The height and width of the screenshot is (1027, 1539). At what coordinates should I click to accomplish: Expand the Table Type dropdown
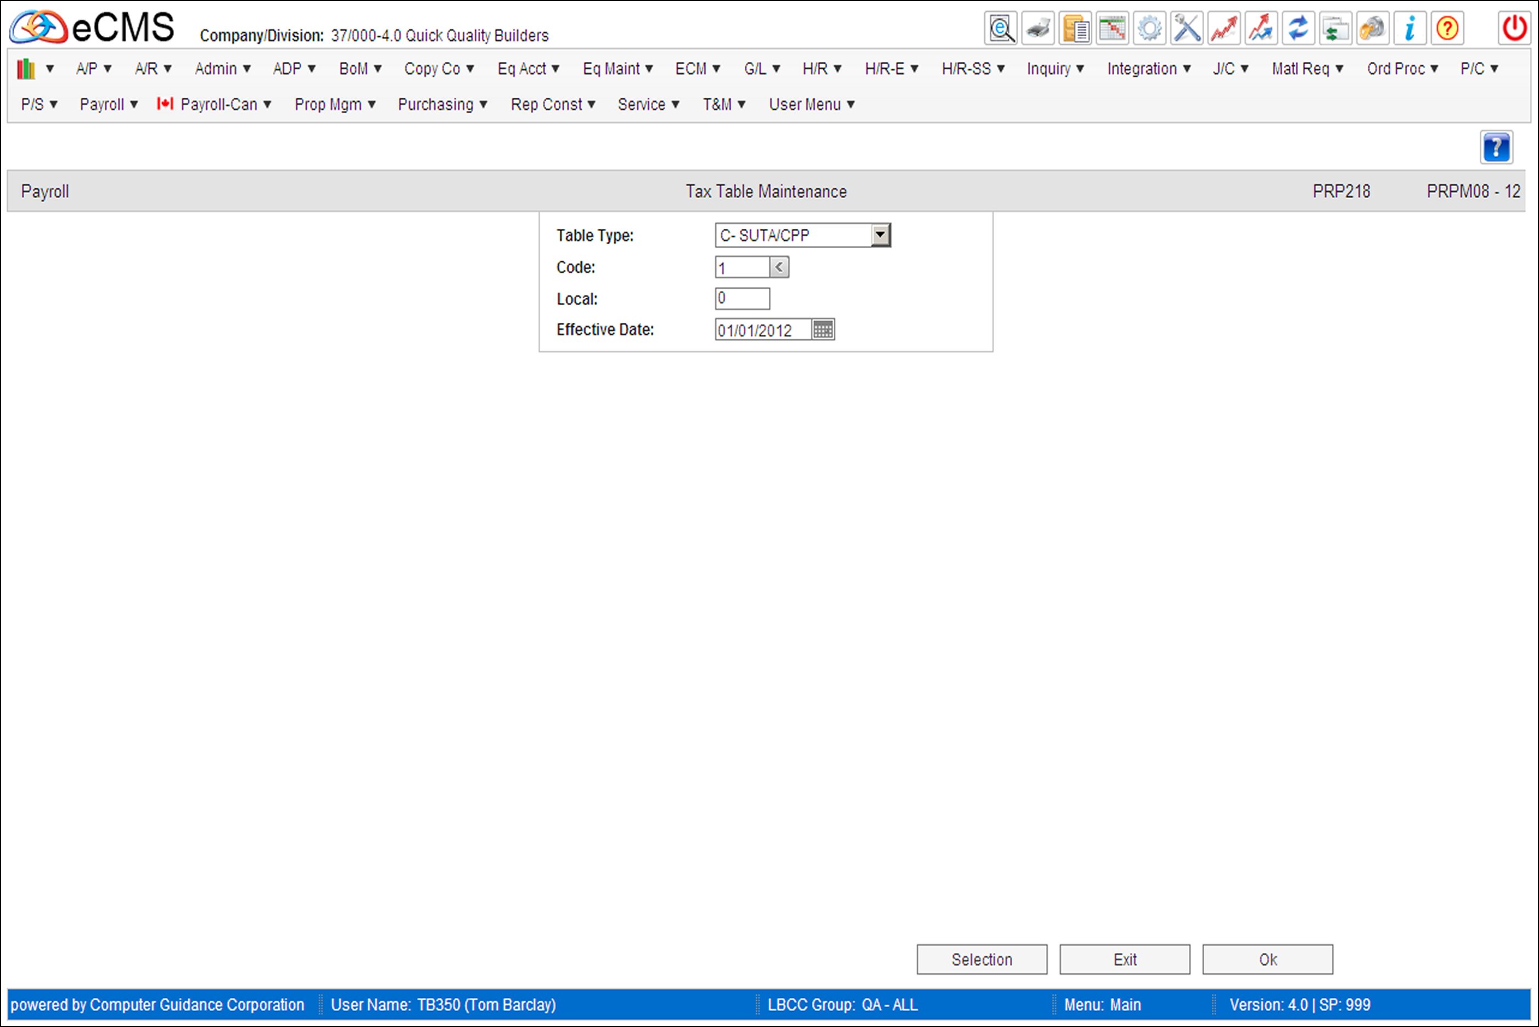pos(880,234)
